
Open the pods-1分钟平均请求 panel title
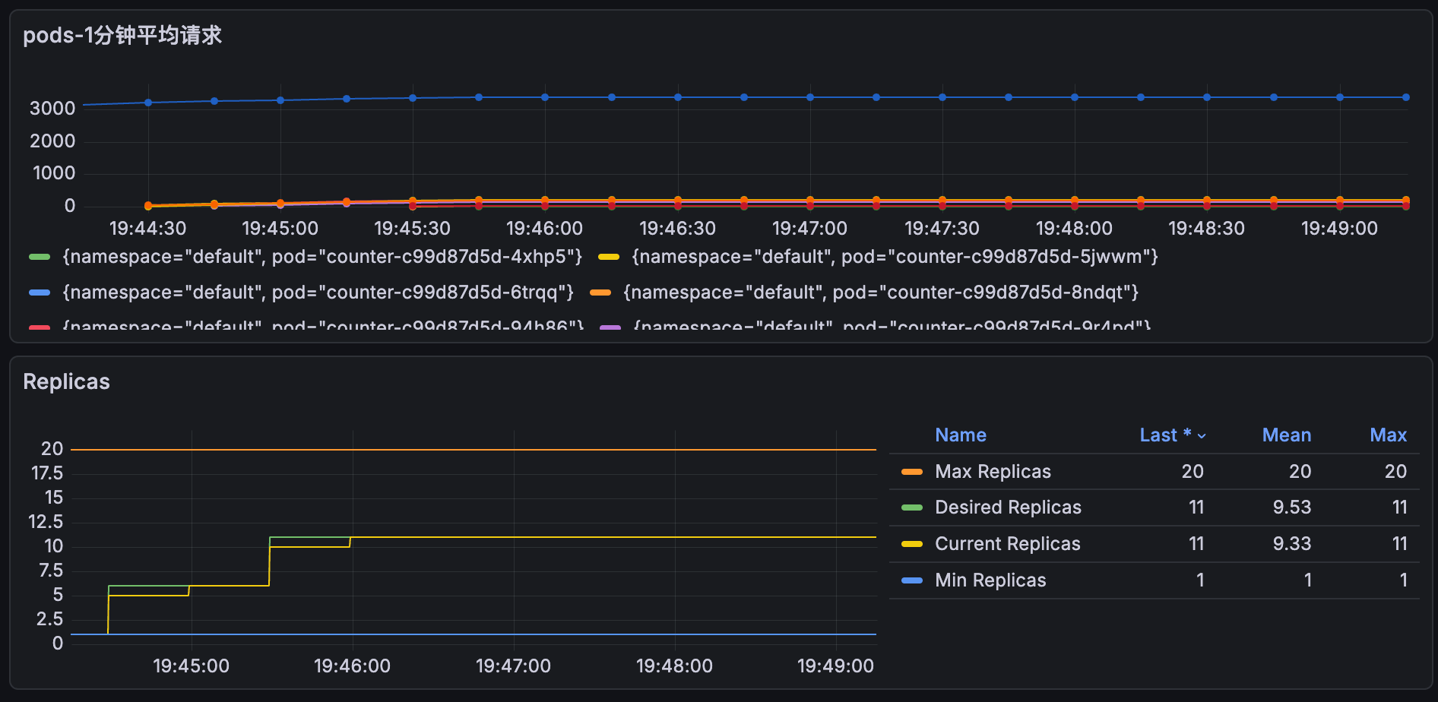click(122, 35)
